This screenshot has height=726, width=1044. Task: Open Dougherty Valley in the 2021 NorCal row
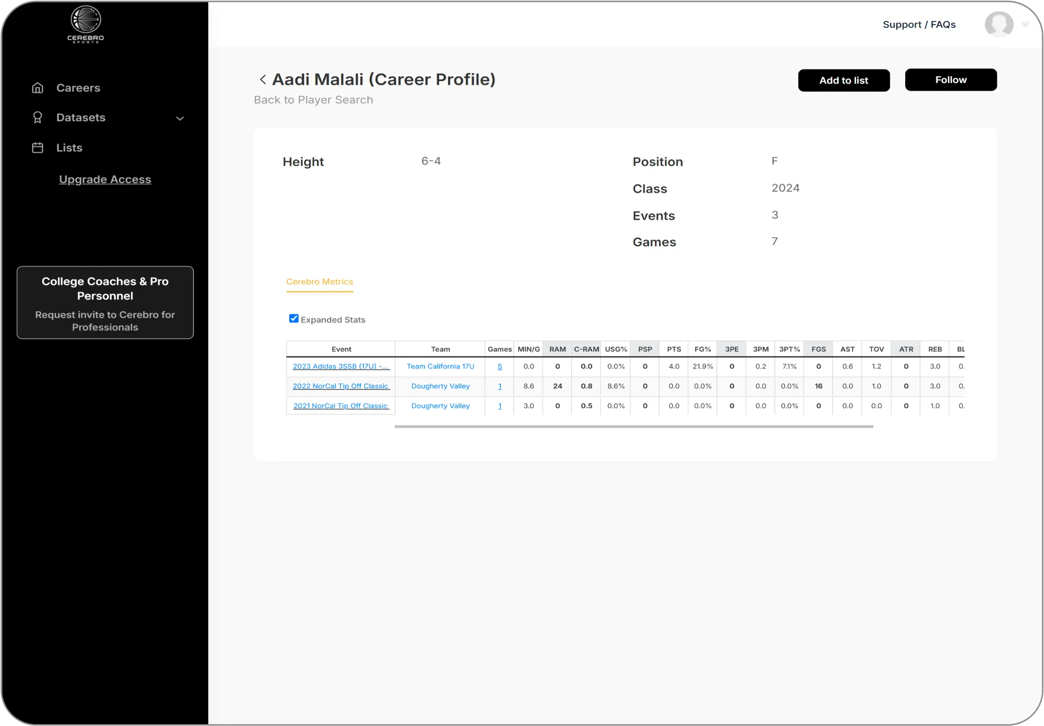[x=440, y=406]
